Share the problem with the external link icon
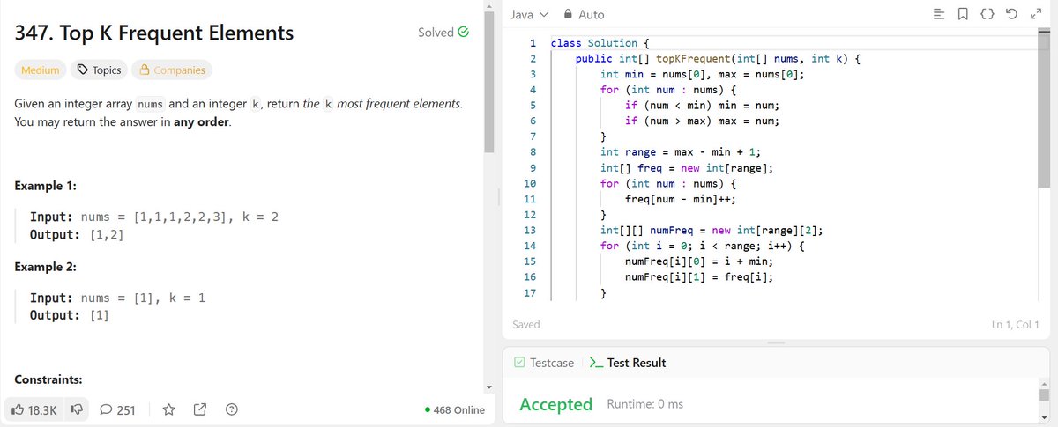This screenshot has width=1058, height=427. 200,409
